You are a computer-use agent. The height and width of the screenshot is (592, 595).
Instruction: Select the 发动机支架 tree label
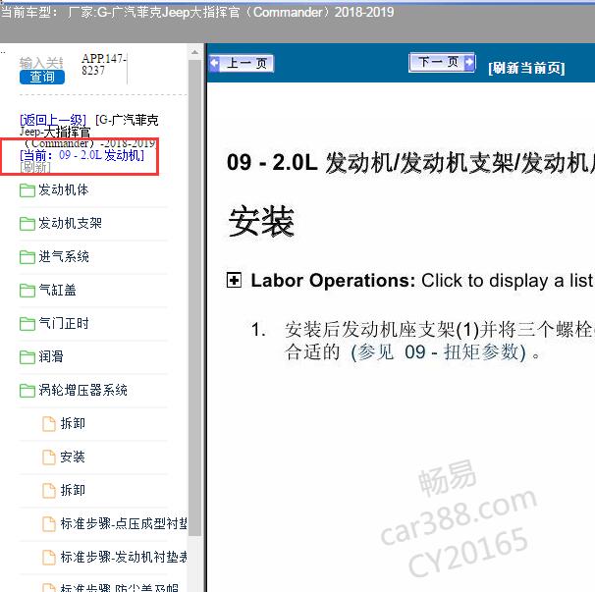(x=70, y=223)
